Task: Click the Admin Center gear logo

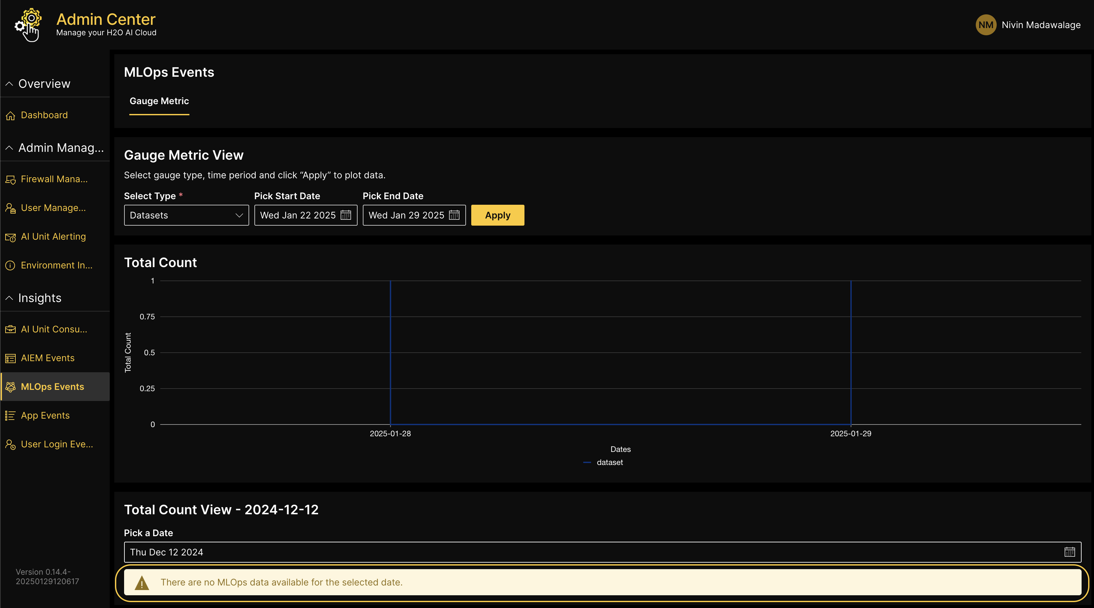Action: 28,24
